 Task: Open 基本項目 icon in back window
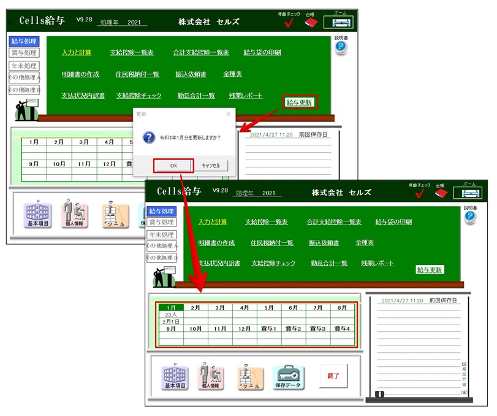[38, 215]
